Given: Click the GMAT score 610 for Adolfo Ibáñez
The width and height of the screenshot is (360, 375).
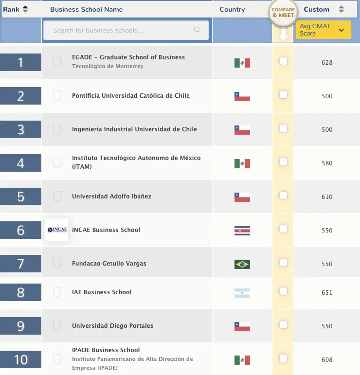Looking at the screenshot, I should tap(327, 197).
